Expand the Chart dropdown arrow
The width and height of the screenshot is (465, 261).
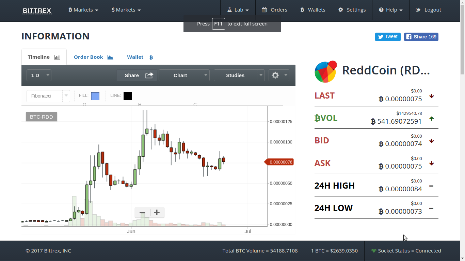[206, 75]
